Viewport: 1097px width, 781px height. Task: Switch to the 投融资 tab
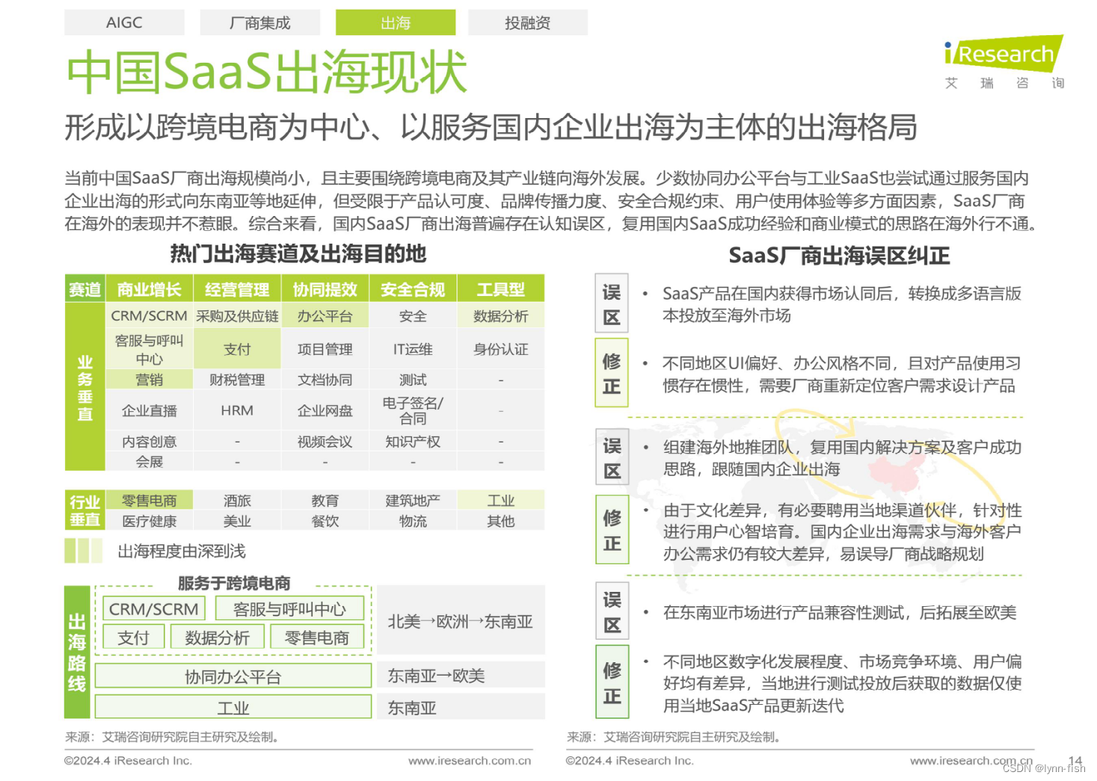click(527, 22)
